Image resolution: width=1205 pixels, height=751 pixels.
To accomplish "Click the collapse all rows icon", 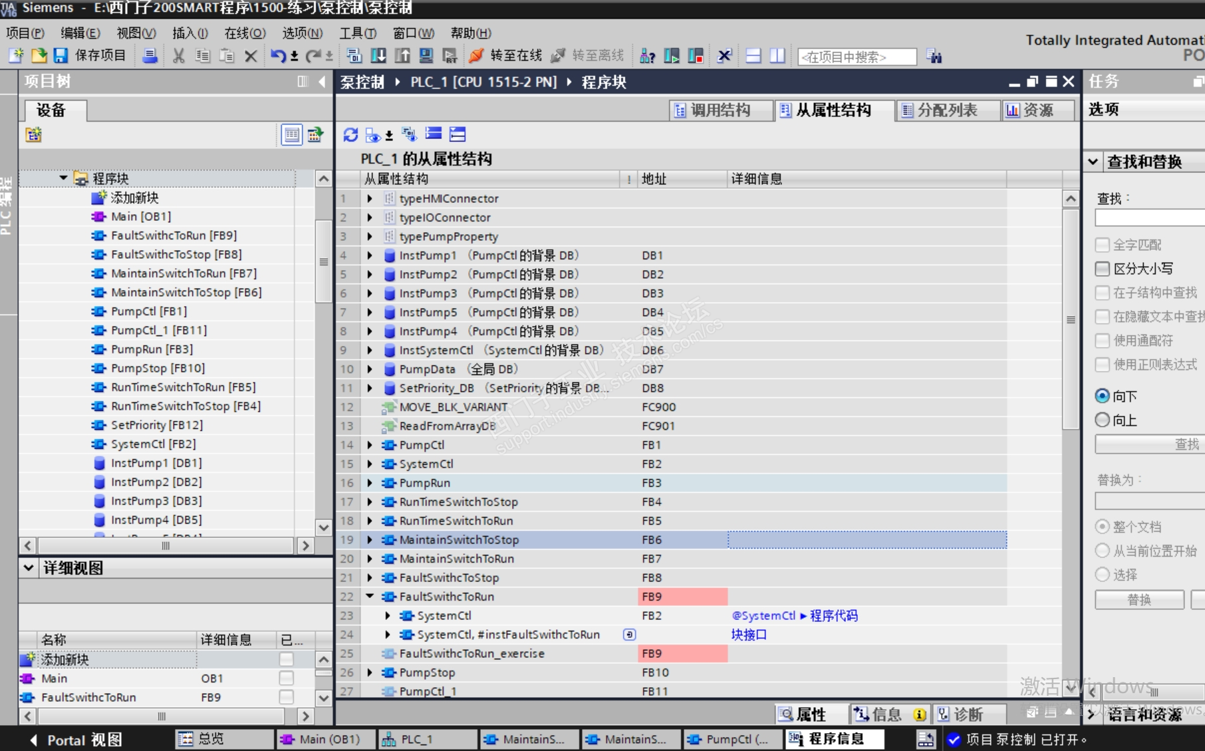I will tap(434, 134).
